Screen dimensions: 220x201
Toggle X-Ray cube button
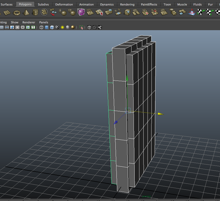point(89,27)
